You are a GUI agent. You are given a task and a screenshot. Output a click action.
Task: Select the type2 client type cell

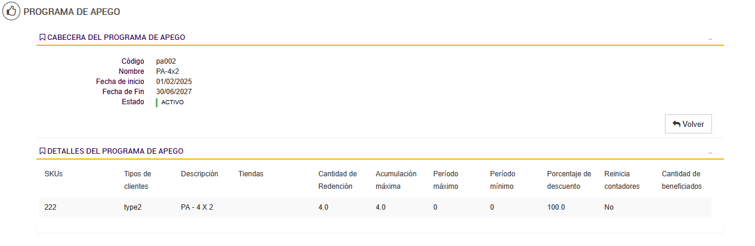click(x=134, y=207)
